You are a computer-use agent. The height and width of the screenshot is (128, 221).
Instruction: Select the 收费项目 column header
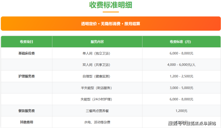27,42
